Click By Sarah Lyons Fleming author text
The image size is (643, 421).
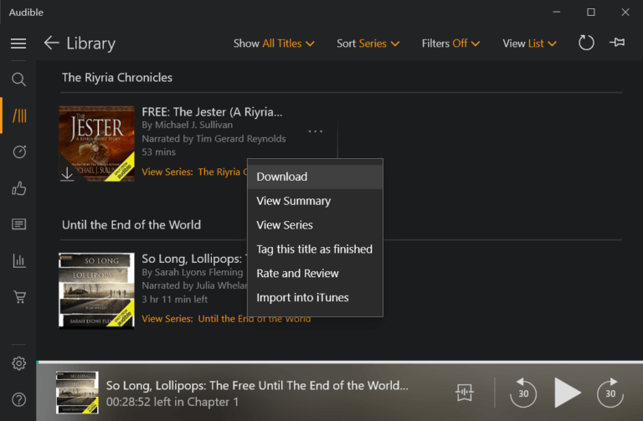(193, 272)
